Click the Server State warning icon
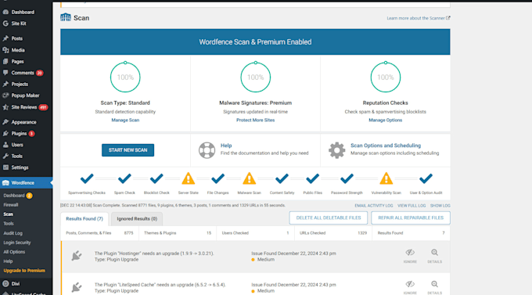The height and width of the screenshot is (295, 532). pyautogui.click(x=189, y=178)
